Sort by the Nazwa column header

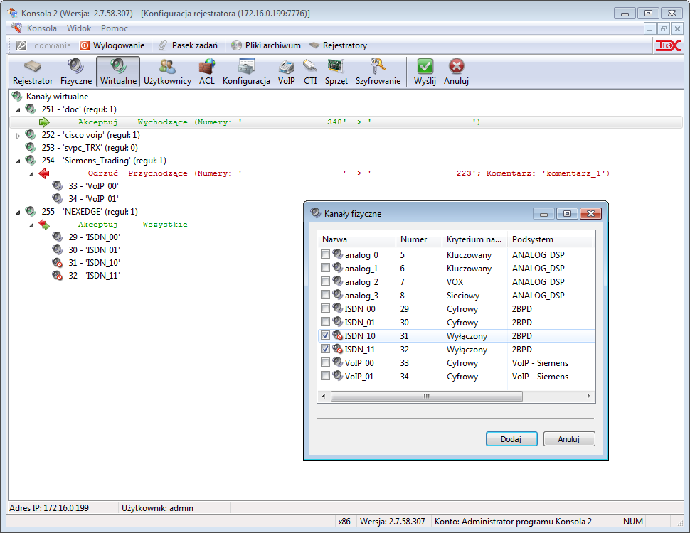pos(356,239)
